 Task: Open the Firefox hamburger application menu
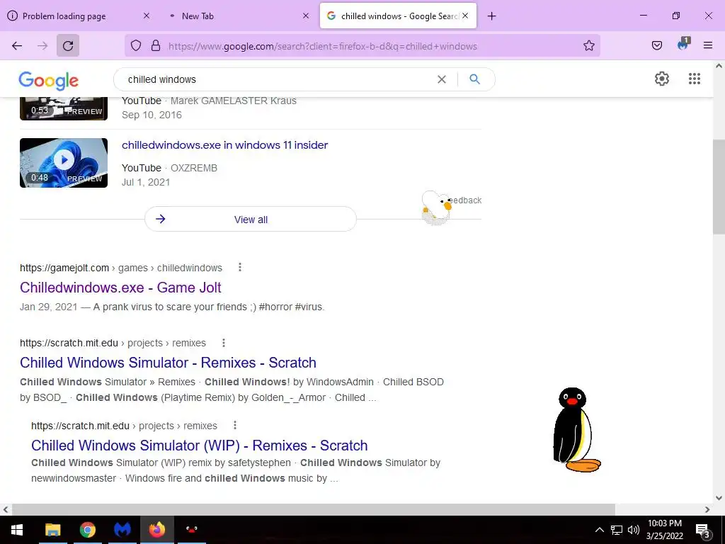(708, 45)
